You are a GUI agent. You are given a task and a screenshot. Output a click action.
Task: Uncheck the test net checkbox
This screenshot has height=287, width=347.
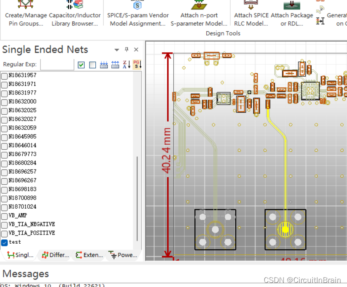coord(5,242)
